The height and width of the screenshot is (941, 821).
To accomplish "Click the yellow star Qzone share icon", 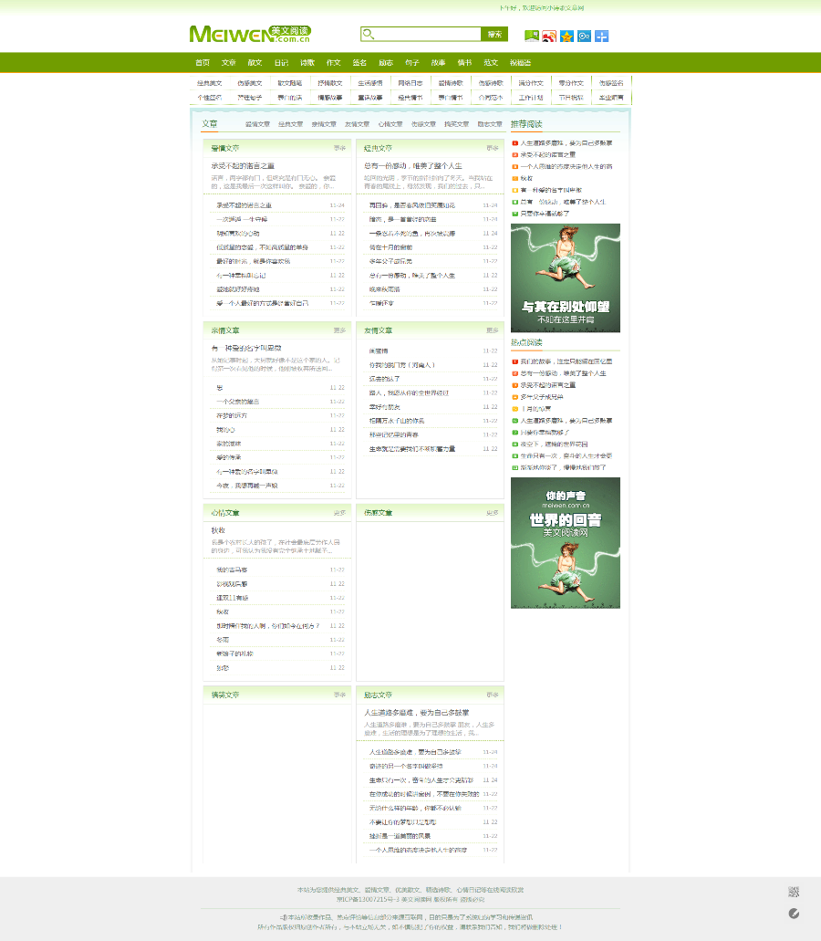I will pos(566,36).
